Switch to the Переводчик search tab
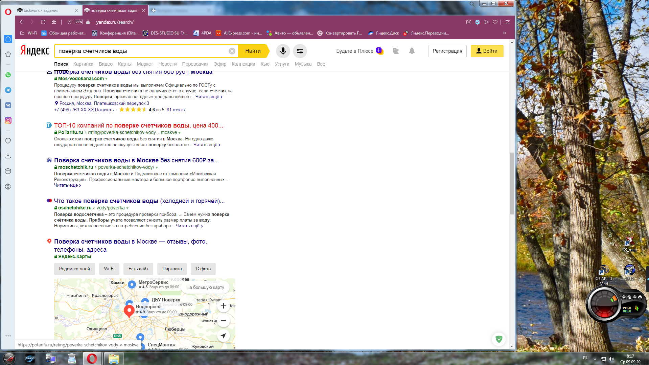649x365 pixels. pyautogui.click(x=195, y=64)
